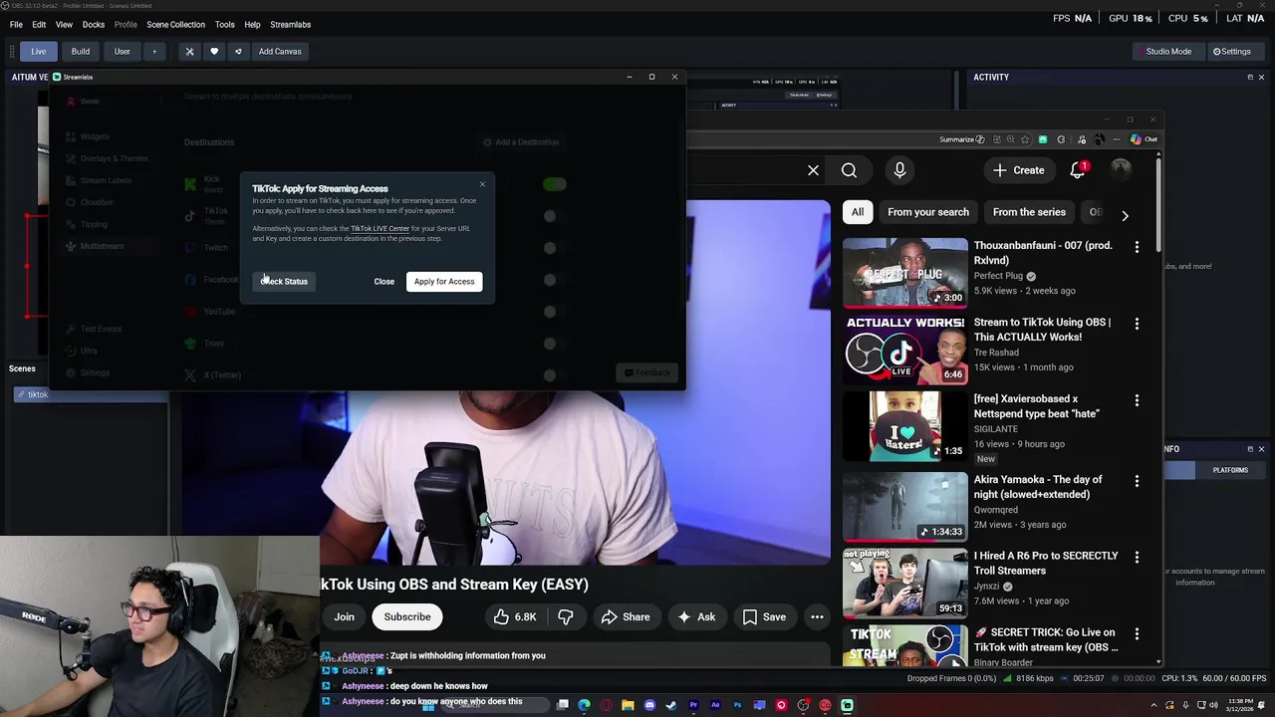Open options for SECRET TRICK video
Image resolution: width=1275 pixels, height=717 pixels.
[1137, 633]
